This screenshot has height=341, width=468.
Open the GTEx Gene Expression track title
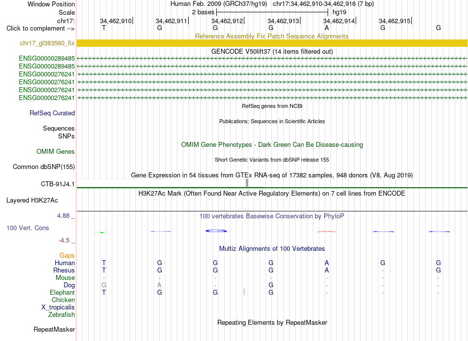272,175
